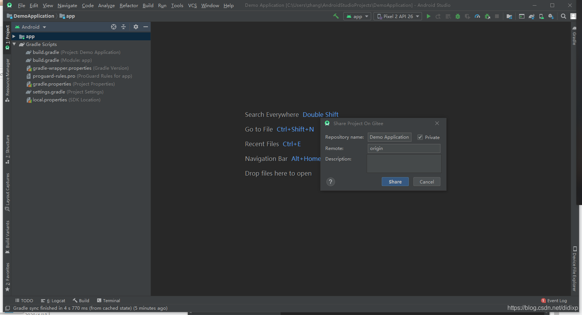Open the SDK Manager icon

[x=551, y=16]
